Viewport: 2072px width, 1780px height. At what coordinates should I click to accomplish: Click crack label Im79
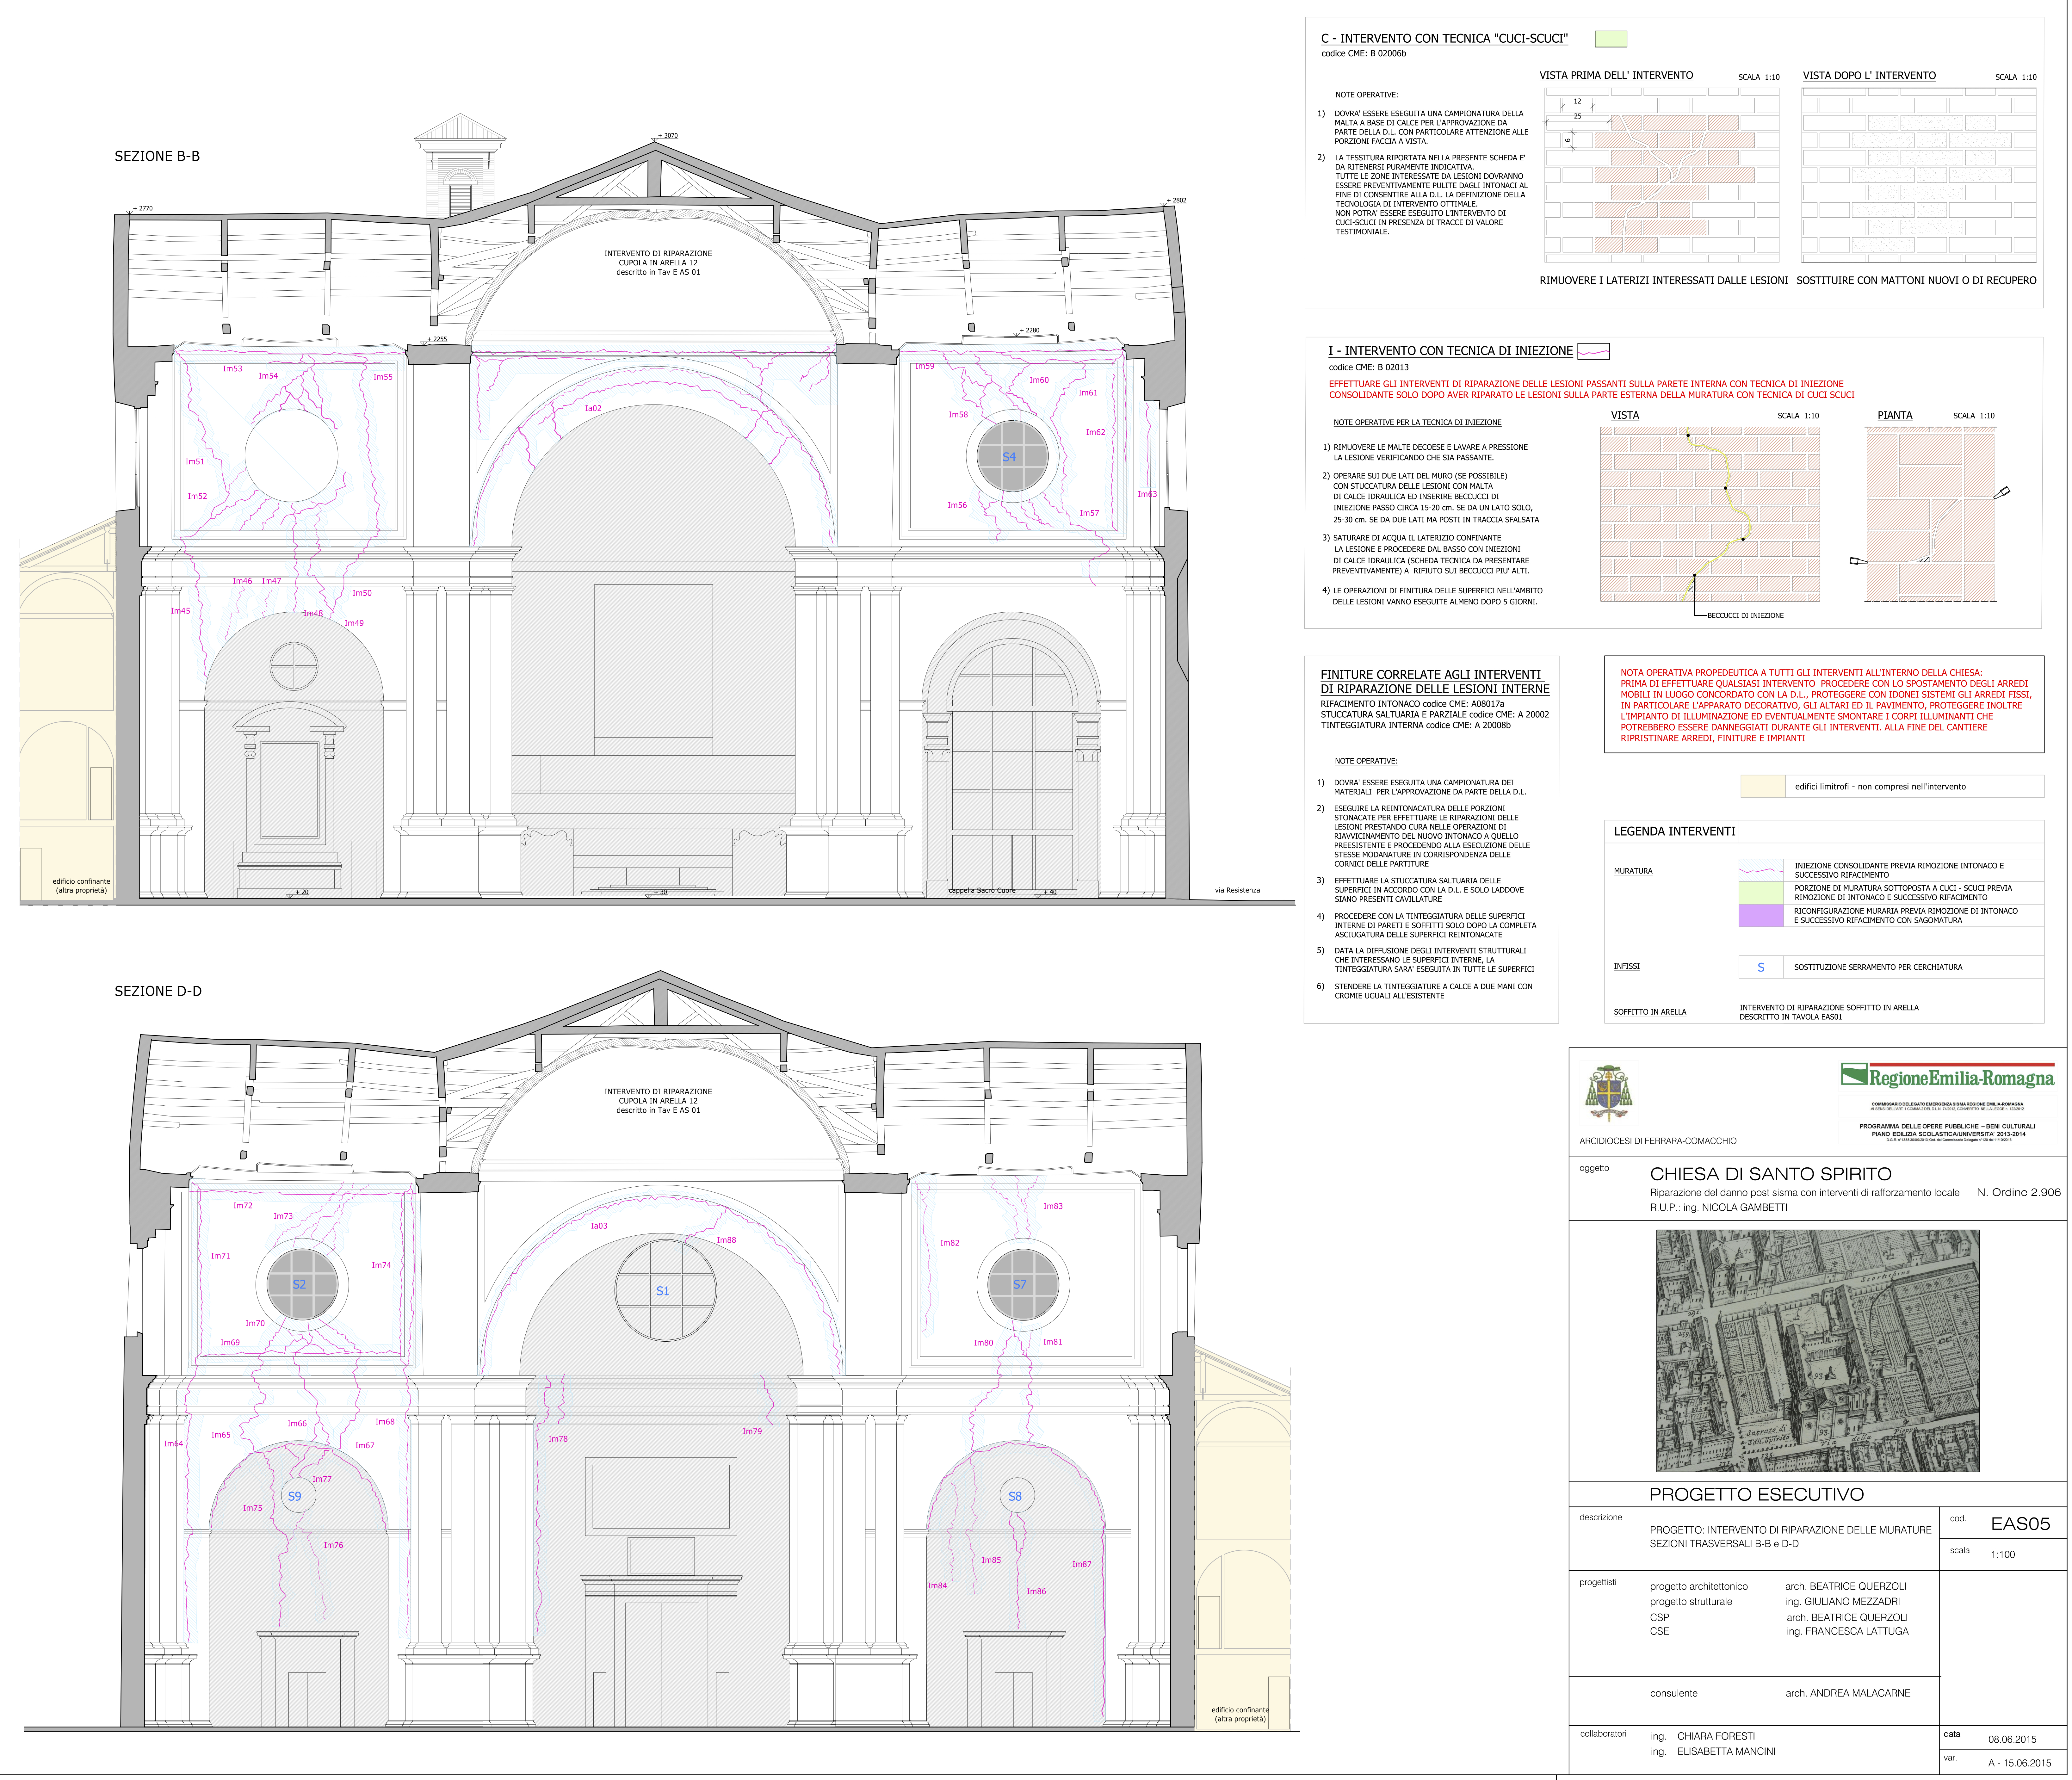[x=752, y=1431]
